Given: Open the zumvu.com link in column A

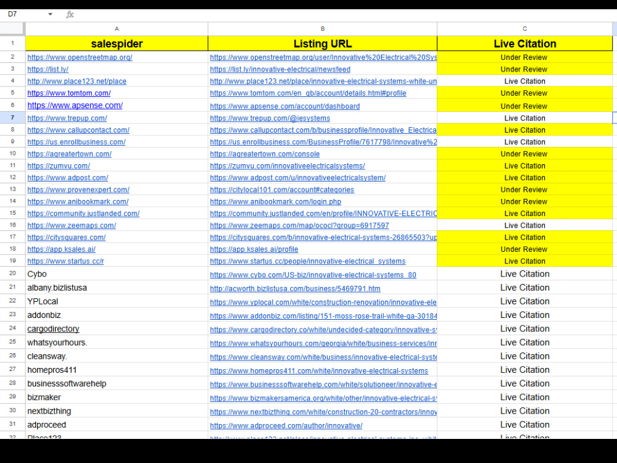Looking at the screenshot, I should 59,165.
